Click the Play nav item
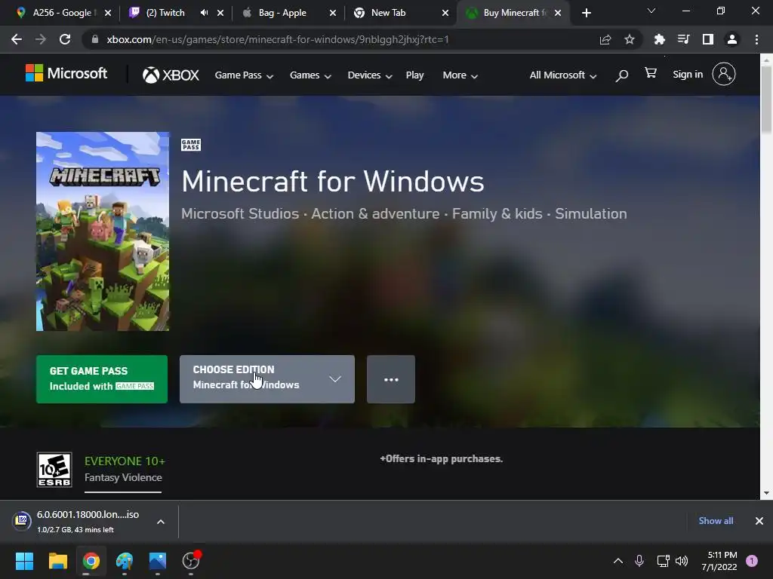 coord(414,75)
